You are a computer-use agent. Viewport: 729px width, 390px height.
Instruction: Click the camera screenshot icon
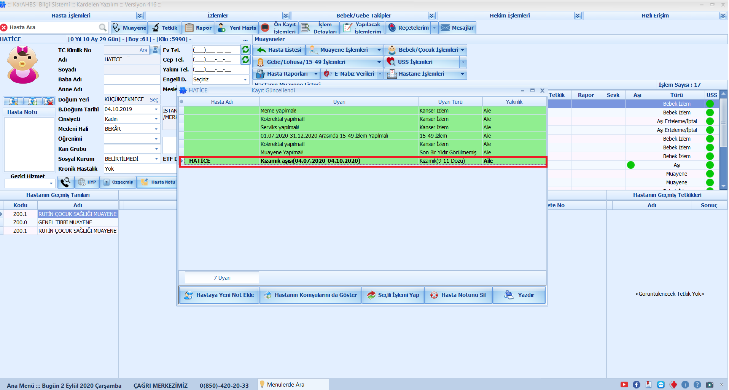[709, 385]
